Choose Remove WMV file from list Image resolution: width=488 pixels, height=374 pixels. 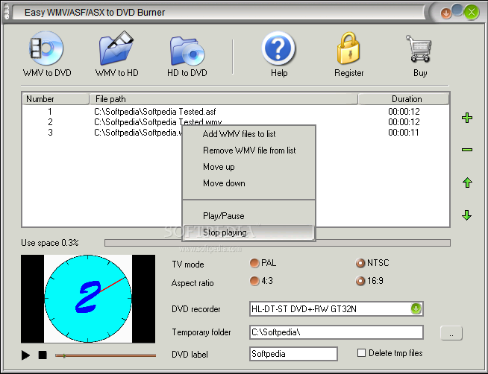[249, 150]
